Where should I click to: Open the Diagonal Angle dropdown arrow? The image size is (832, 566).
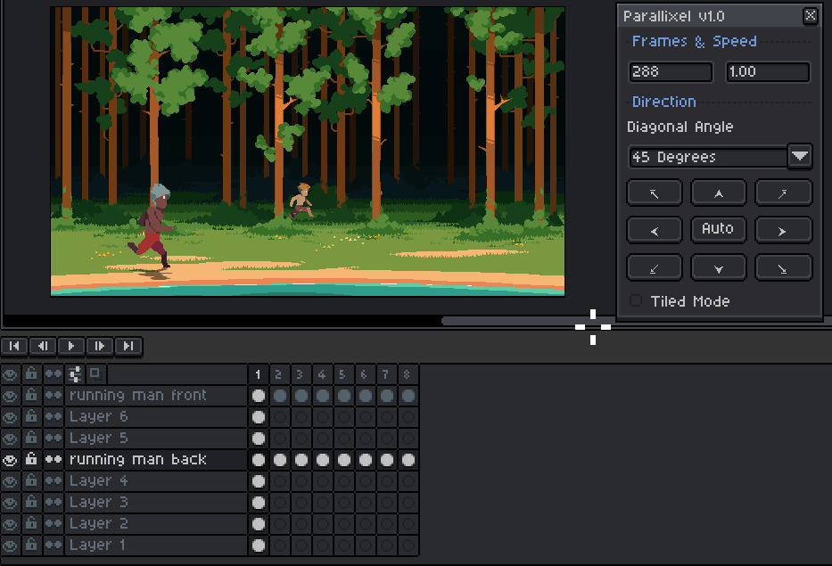[x=800, y=157]
